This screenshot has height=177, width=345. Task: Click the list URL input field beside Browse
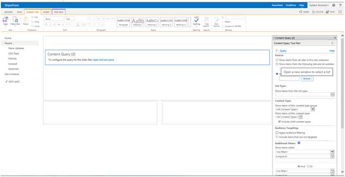tap(289, 78)
